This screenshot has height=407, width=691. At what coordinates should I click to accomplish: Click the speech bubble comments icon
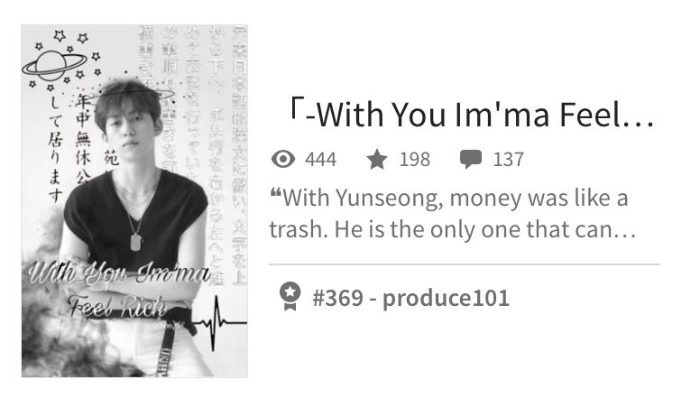[x=471, y=159]
